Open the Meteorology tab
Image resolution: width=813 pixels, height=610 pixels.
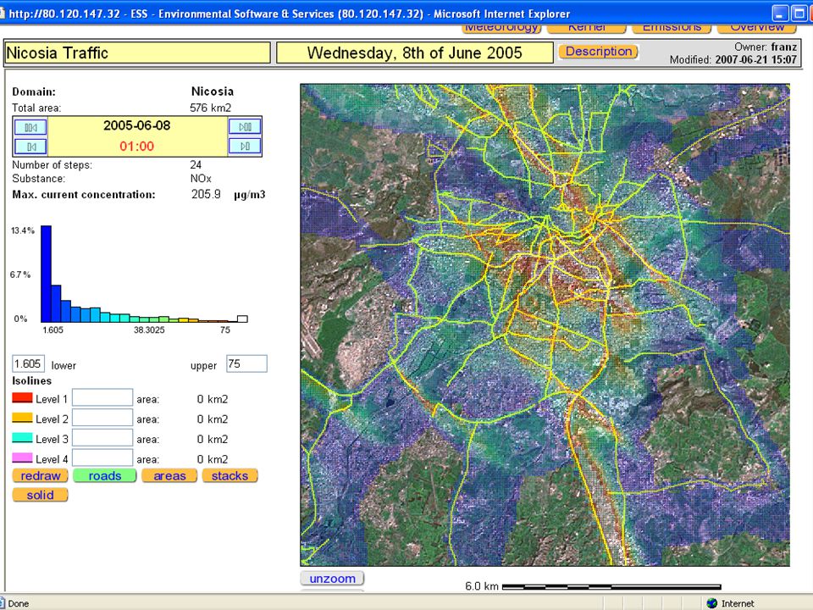pos(501,28)
